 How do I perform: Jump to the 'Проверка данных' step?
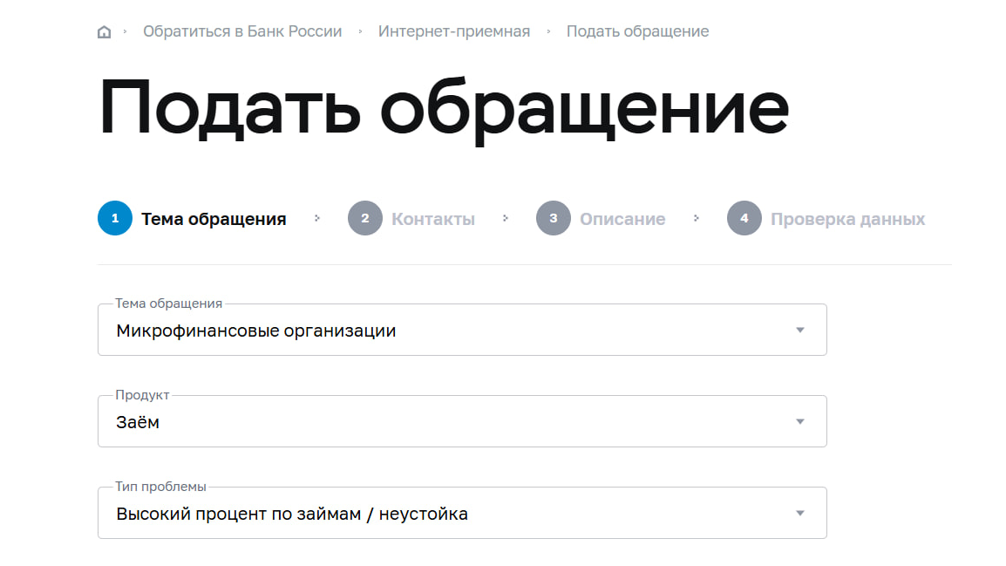click(x=847, y=219)
